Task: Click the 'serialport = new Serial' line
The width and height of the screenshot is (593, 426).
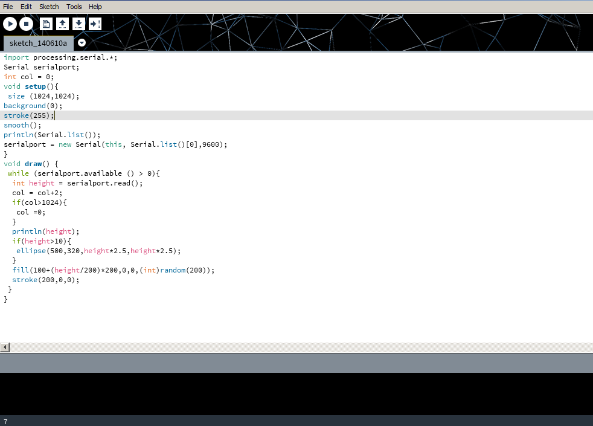Action: point(115,144)
